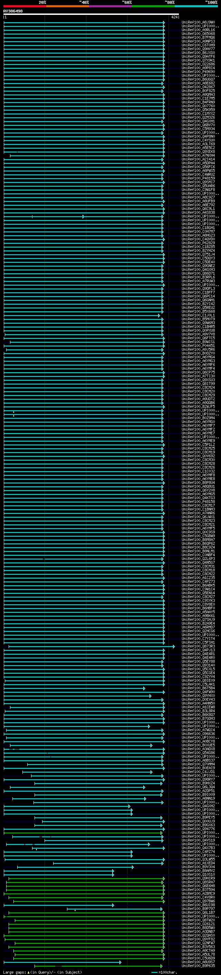Open hit UniRef100_C4JJD1
Image resolution: width=221 pixels, height=975 pixels.
point(198,772)
